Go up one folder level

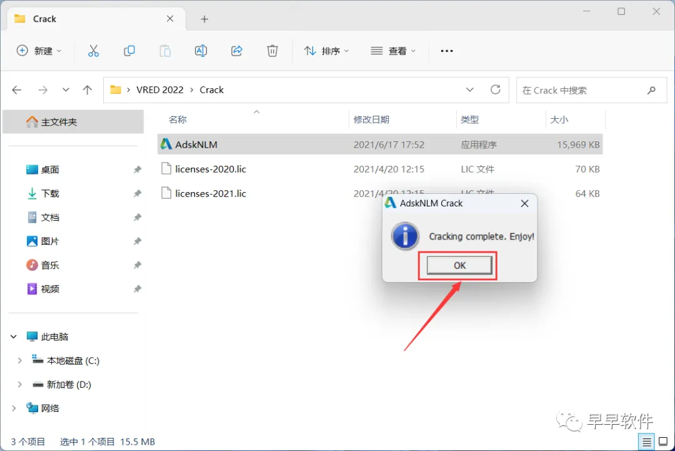(87, 90)
